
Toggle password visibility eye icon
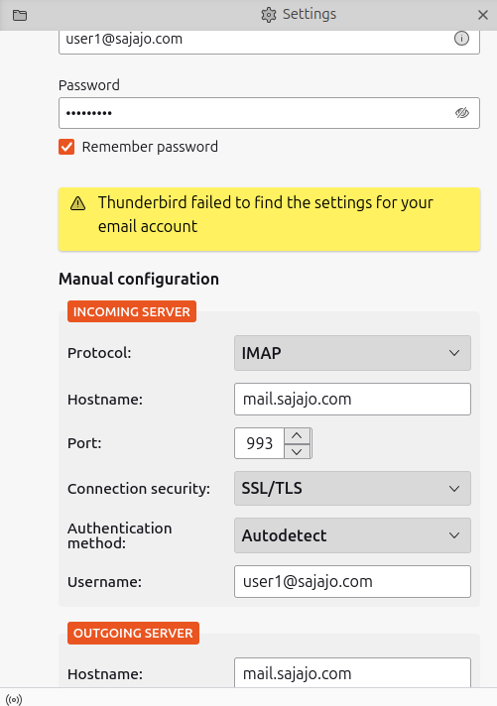tap(462, 113)
